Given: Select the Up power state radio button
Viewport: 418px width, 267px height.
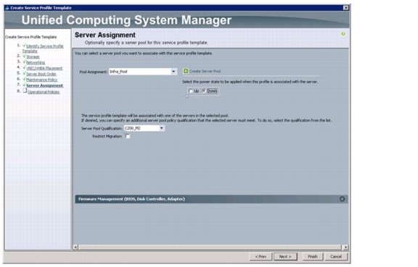Looking at the screenshot, I should (191, 91).
